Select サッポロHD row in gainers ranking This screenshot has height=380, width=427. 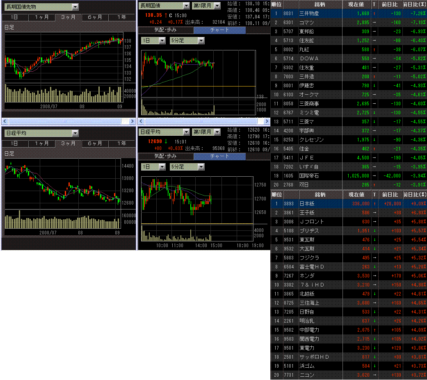(x=349, y=357)
